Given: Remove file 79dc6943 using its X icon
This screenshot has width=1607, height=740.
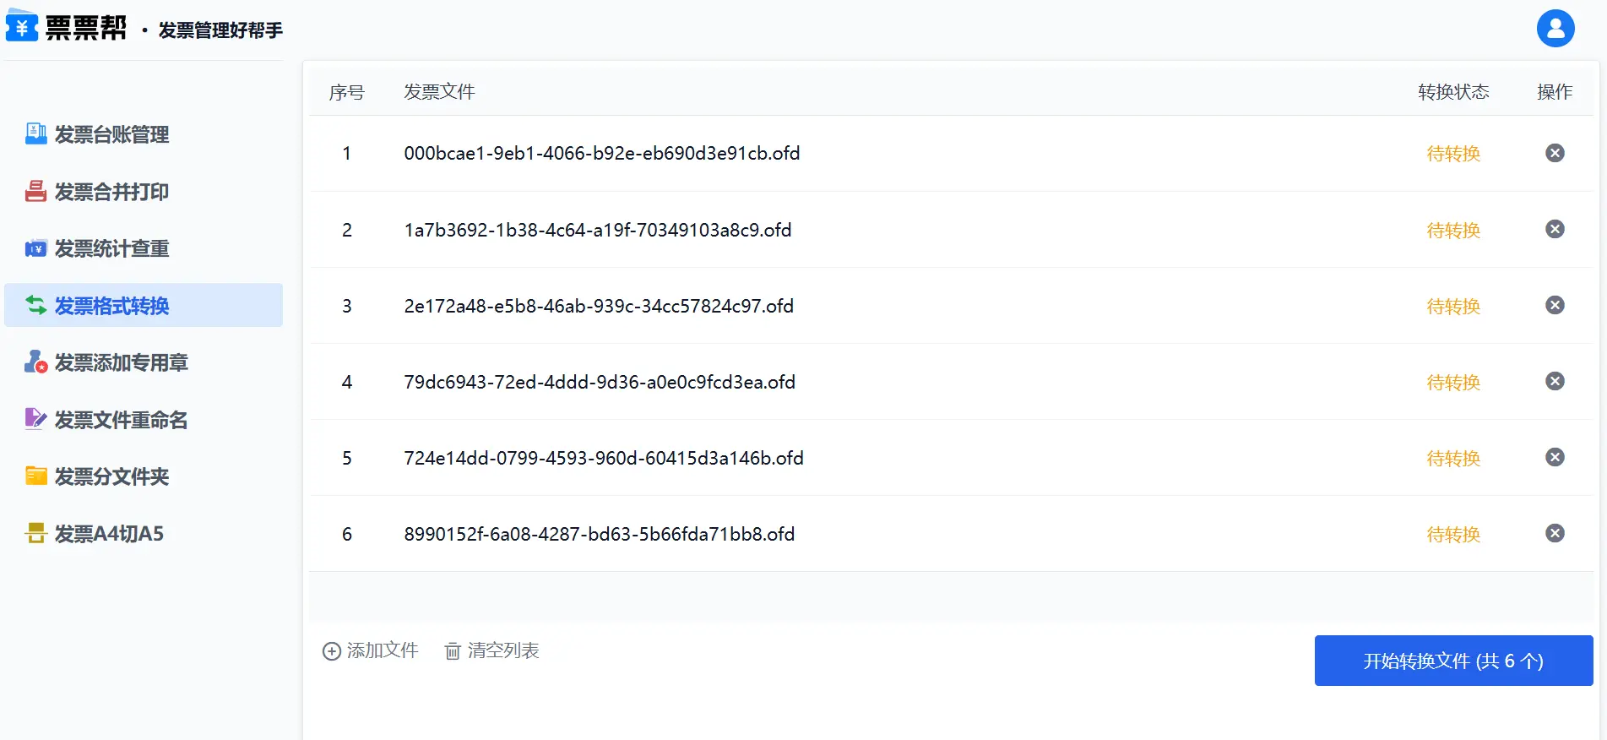Looking at the screenshot, I should click(1555, 381).
